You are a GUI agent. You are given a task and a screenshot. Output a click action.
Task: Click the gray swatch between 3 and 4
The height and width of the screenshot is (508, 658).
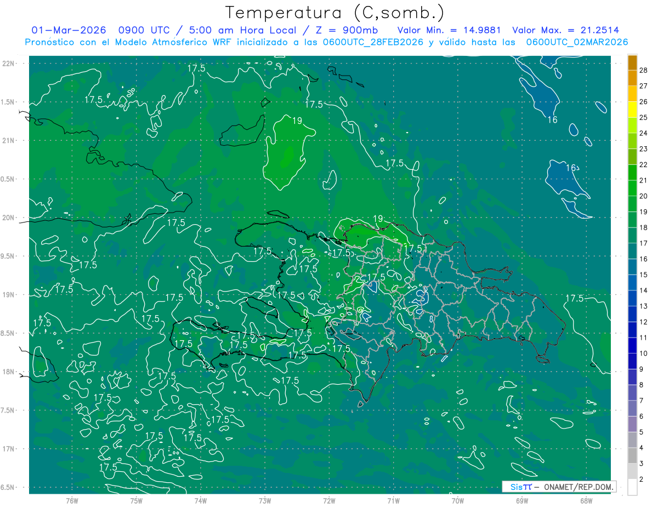click(x=632, y=455)
